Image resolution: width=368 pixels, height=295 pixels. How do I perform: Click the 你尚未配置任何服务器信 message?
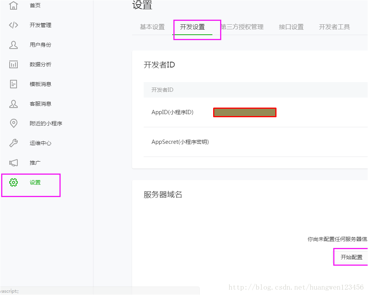(337, 239)
